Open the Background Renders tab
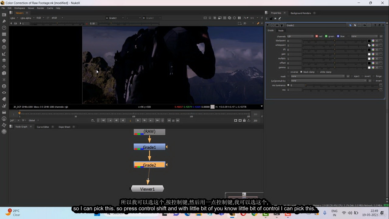389x219 pixels. 301,13
